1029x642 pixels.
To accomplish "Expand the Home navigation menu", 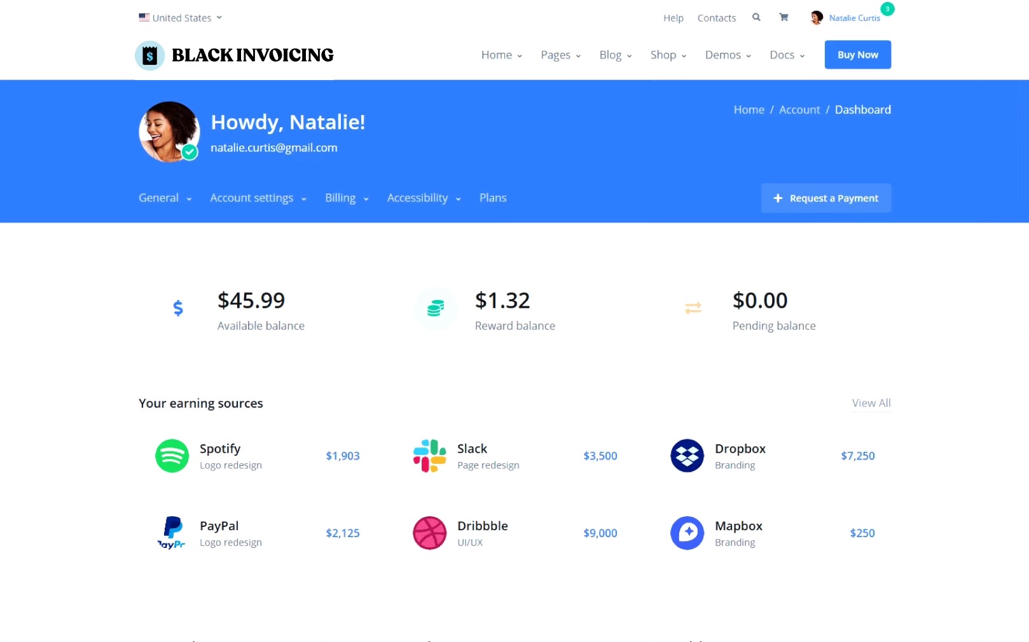I will 502,55.
